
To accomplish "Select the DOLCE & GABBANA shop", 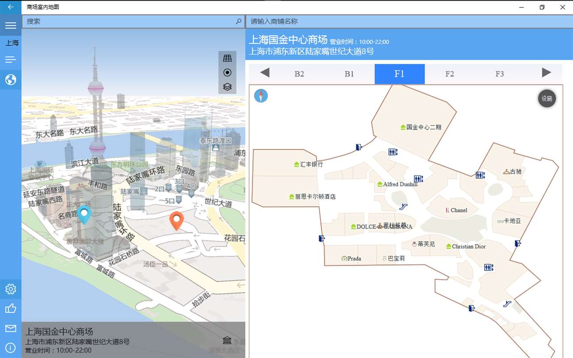I will pyautogui.click(x=381, y=227).
